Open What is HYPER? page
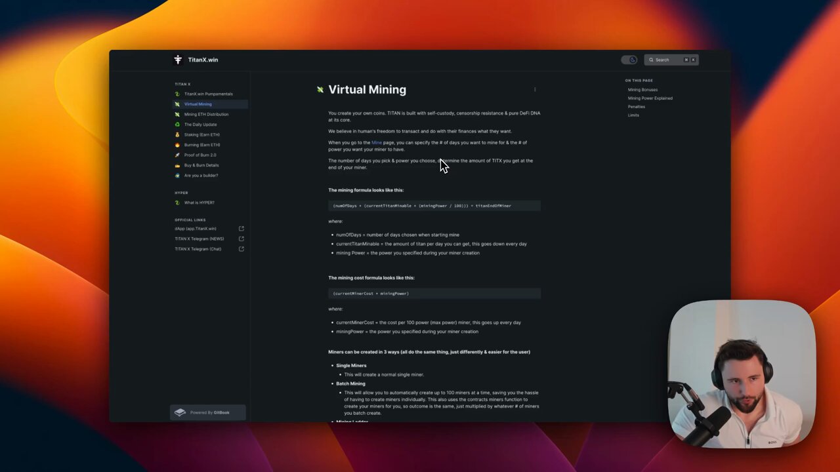This screenshot has height=472, width=840. coord(199,203)
